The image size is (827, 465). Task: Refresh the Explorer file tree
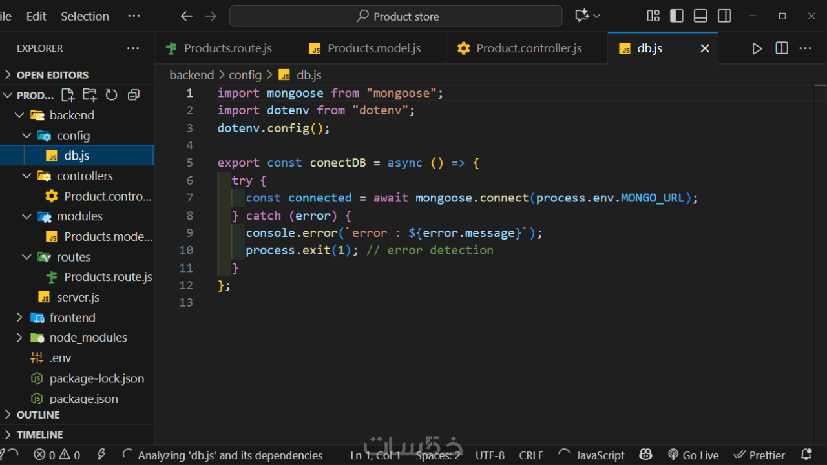pyautogui.click(x=112, y=96)
